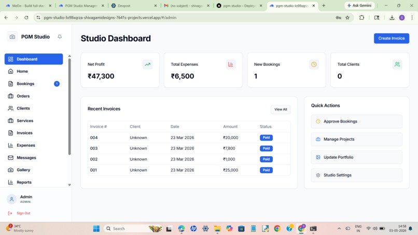Open Reports in the sidebar
Screen dimensions: 418x235
click(x=34, y=182)
